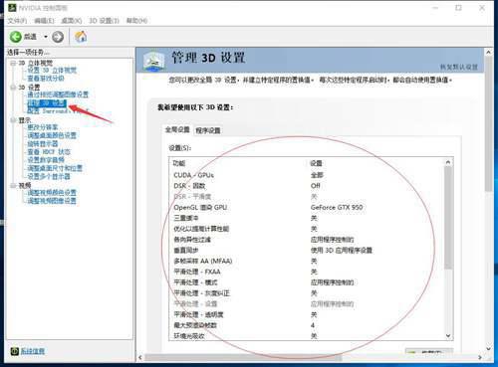Click the horizontal scrollbar thumb
498x367 pixels.
tap(243, 357)
